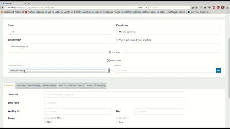
Task: Reload the page with the refresh icon
Action: [x=146, y=8]
